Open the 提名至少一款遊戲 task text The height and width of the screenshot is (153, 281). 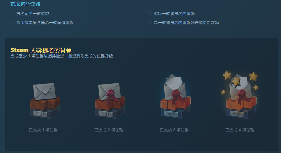33,14
